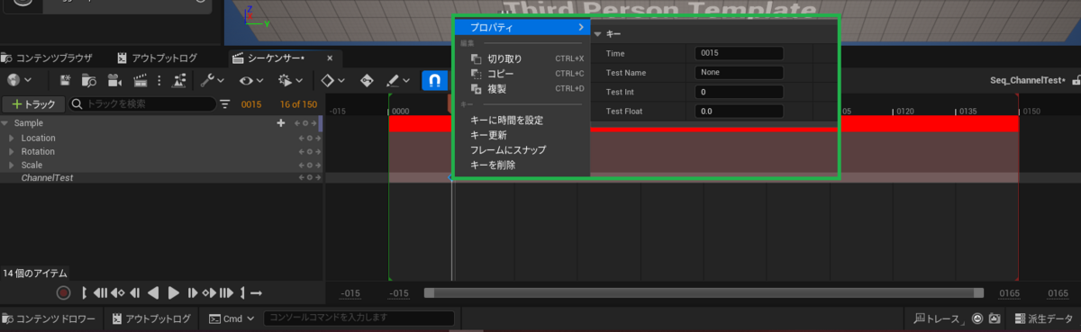This screenshot has height=332, width=1081.
Task: Open the render options three-dot menu
Action: (159, 81)
